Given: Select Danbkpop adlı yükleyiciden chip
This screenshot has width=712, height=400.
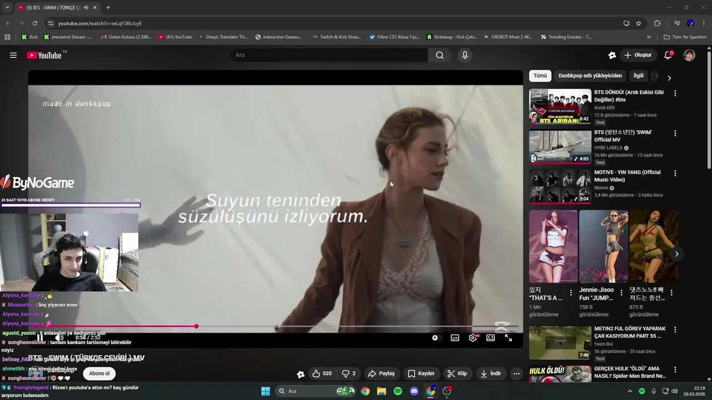Looking at the screenshot, I should [x=590, y=76].
